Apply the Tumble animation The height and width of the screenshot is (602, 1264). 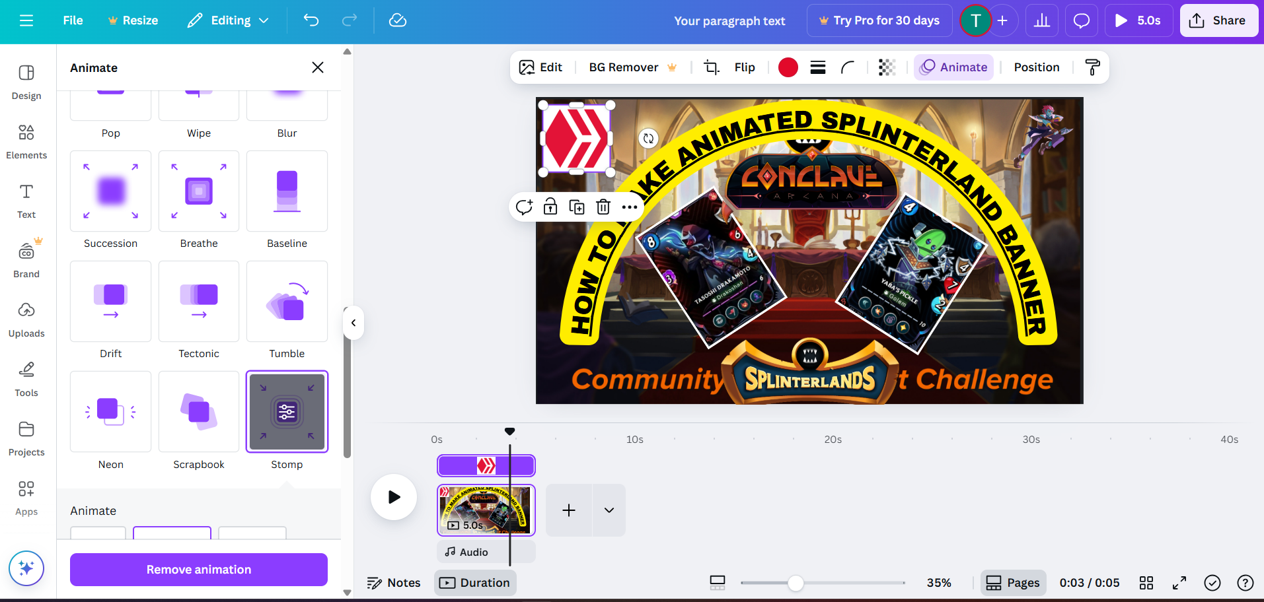coord(287,302)
